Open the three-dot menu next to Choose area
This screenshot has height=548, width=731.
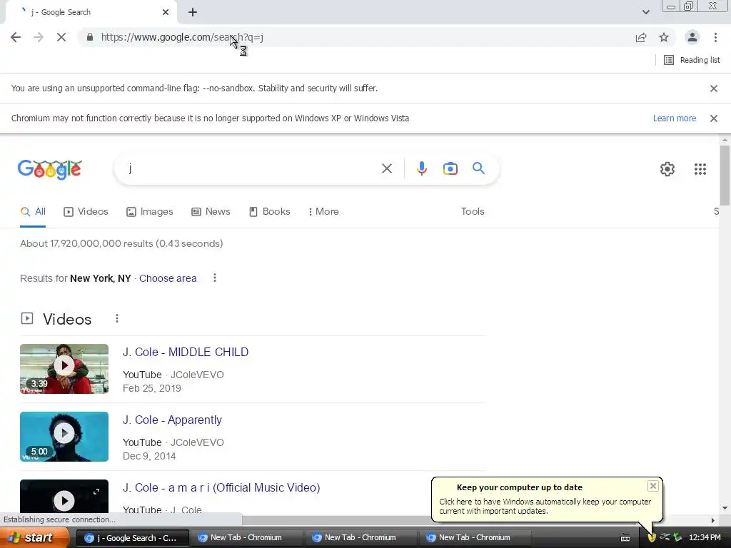point(214,278)
